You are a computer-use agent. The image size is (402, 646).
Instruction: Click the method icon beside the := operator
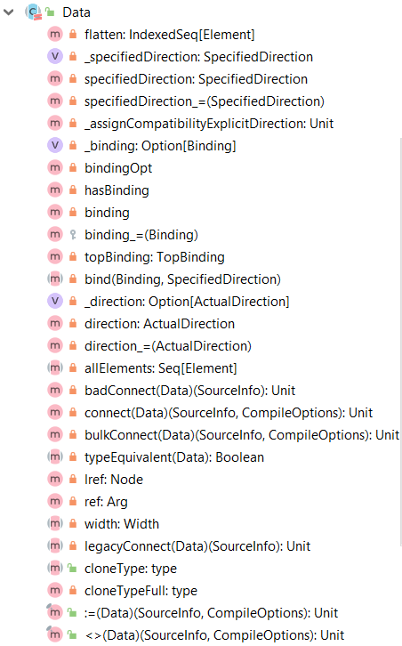[x=55, y=612]
